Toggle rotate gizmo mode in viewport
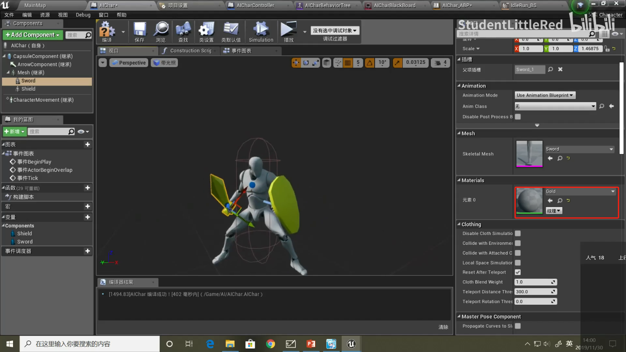Screen dimensions: 626x352 coord(306,63)
